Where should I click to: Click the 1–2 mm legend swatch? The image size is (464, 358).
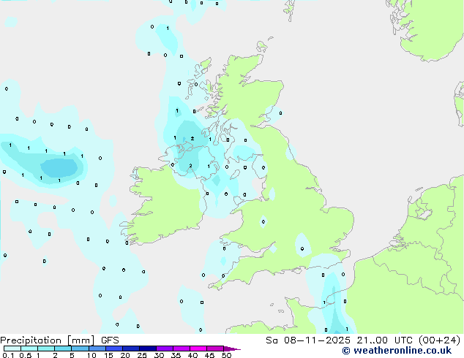point(46,349)
